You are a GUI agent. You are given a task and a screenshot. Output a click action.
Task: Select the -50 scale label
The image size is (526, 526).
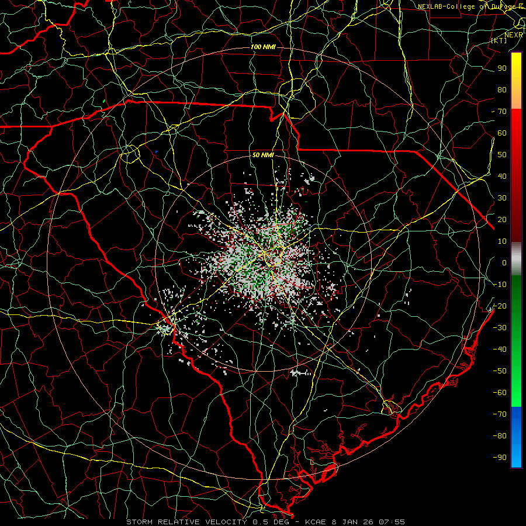point(500,371)
